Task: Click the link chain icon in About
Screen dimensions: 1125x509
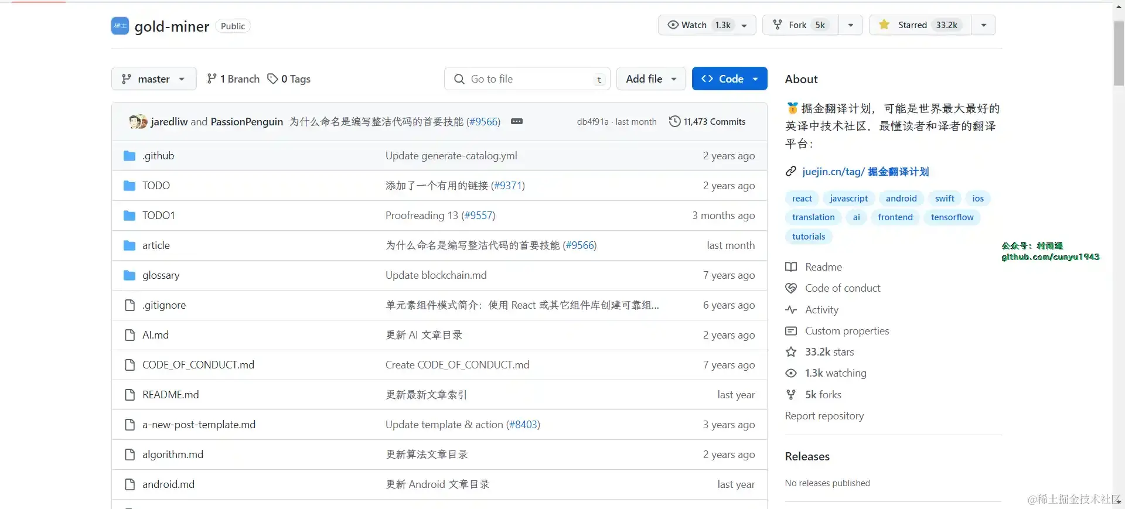Action: click(791, 172)
